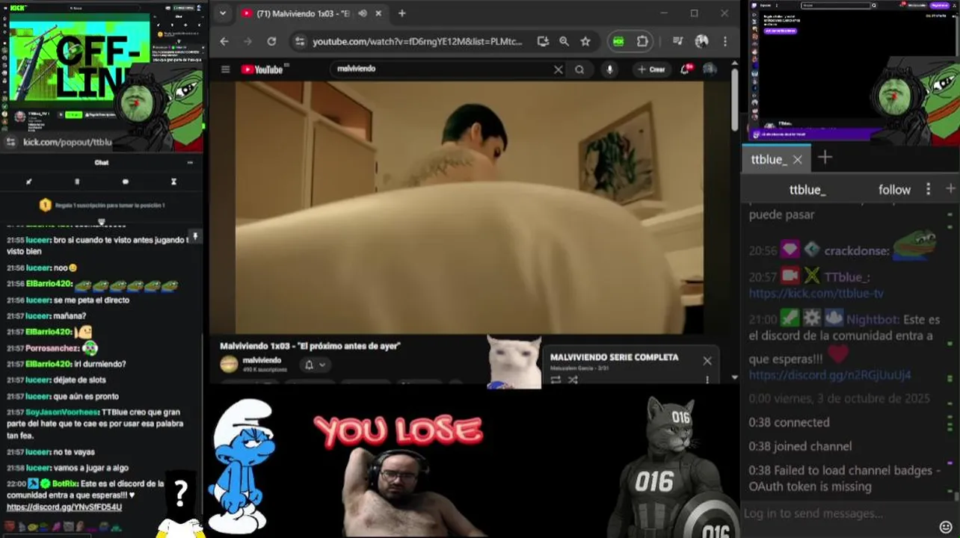The width and height of the screenshot is (960, 538).
Task: Open YouTube notifications bell
Action: click(685, 69)
